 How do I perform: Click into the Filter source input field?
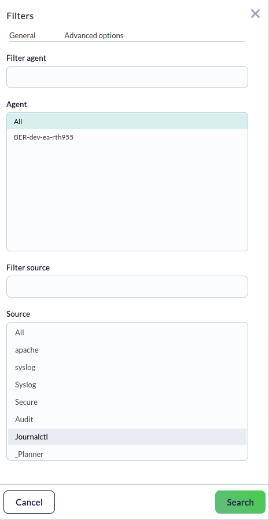[127, 287]
